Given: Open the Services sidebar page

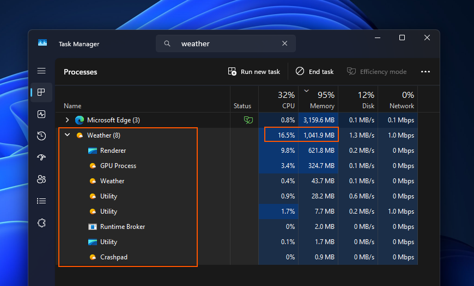Looking at the screenshot, I should pyautogui.click(x=41, y=223).
